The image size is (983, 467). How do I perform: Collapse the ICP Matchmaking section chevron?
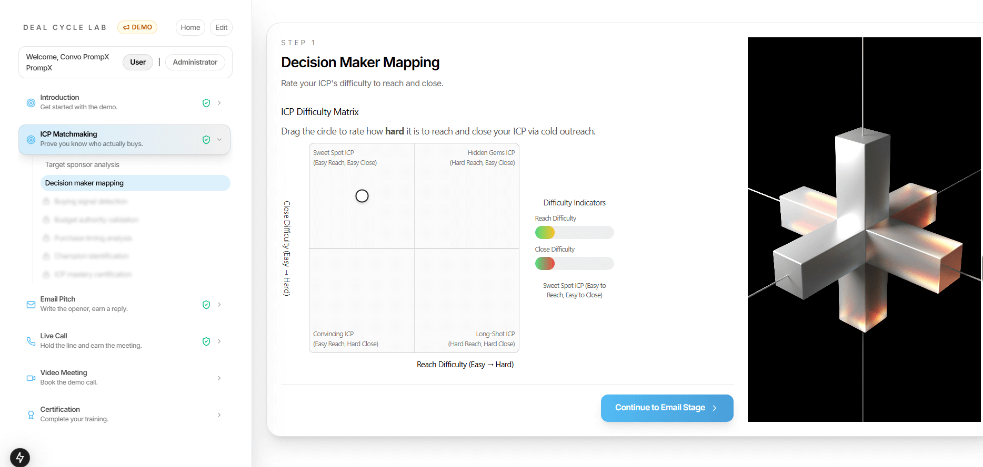[x=219, y=140]
